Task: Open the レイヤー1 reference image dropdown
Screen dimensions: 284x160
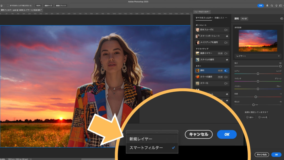Action: pyautogui.click(x=258, y=56)
